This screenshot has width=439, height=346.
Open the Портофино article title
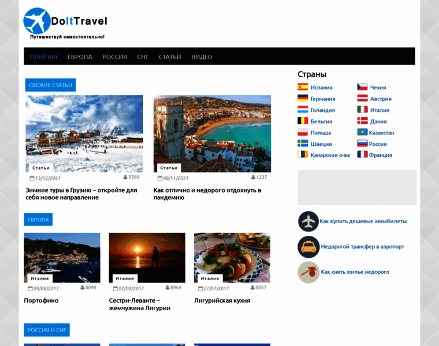click(x=41, y=300)
